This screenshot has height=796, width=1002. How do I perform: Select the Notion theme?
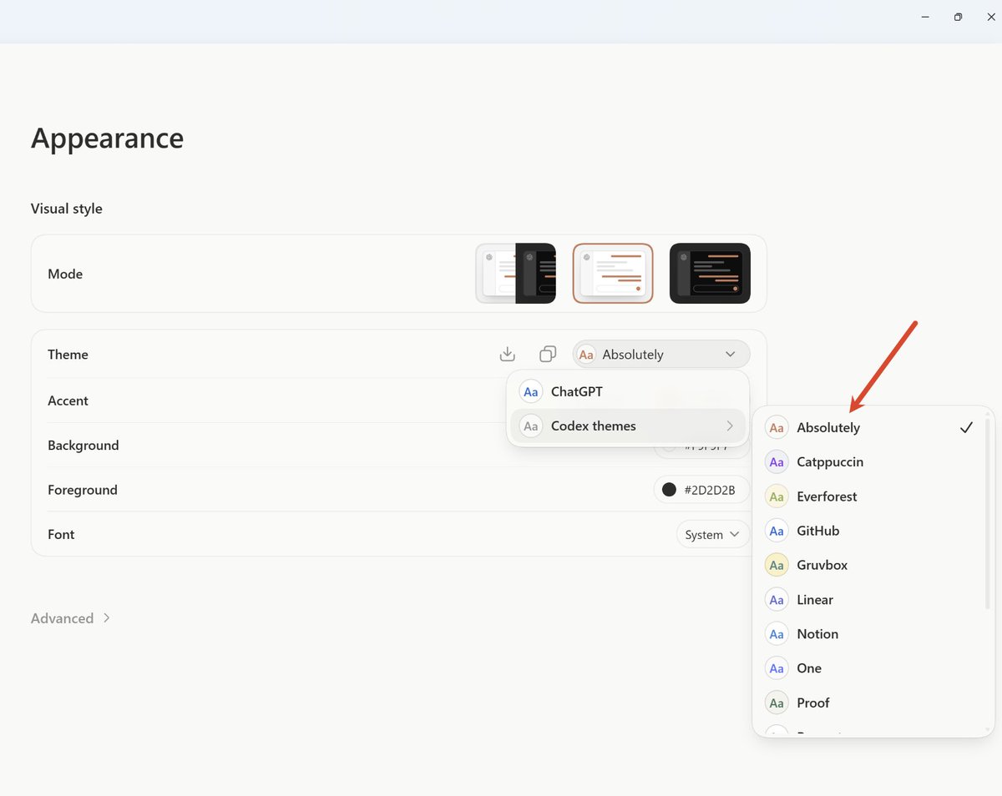click(x=870, y=633)
